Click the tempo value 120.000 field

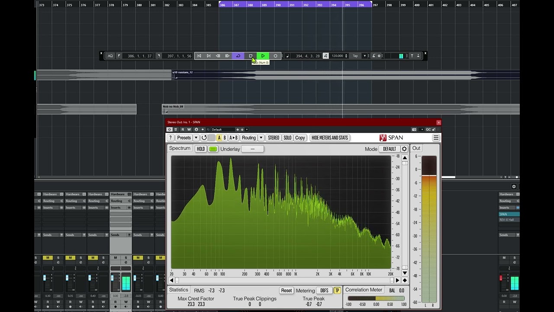point(337,56)
